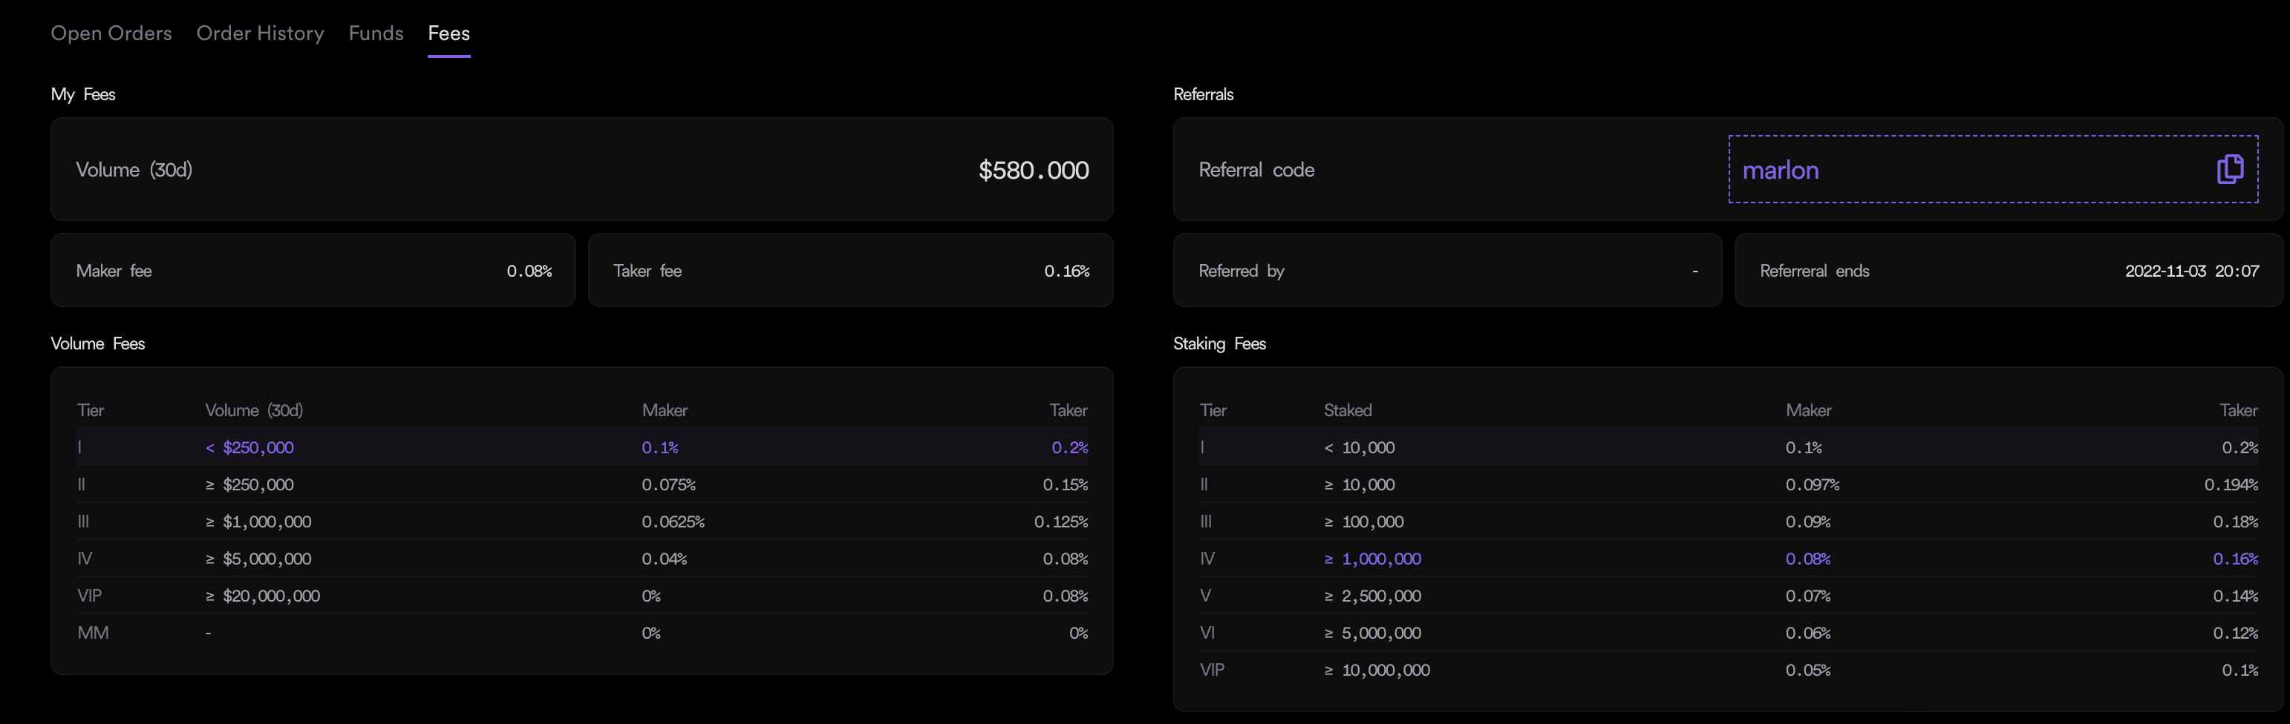2290x724 pixels.
Task: Select the Fees tab
Action: [x=449, y=34]
